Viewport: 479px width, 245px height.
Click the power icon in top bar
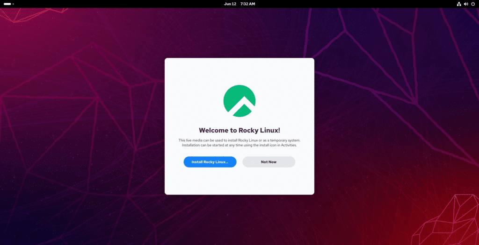pyautogui.click(x=473, y=4)
